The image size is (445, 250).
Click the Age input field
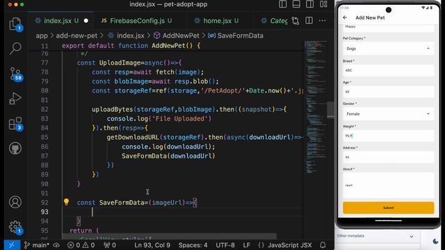point(388,92)
